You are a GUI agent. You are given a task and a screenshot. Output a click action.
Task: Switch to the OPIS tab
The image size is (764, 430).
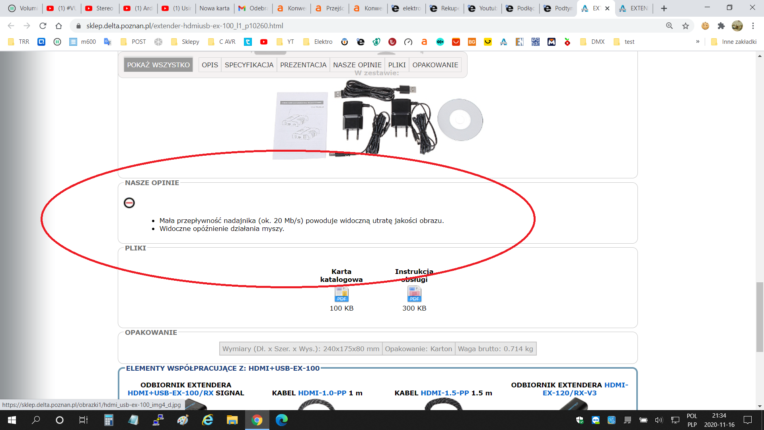pyautogui.click(x=210, y=65)
